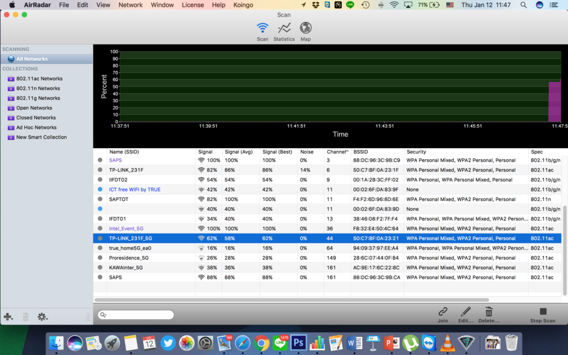Sort by the Channel column header
The image size is (568, 355).
pos(337,151)
